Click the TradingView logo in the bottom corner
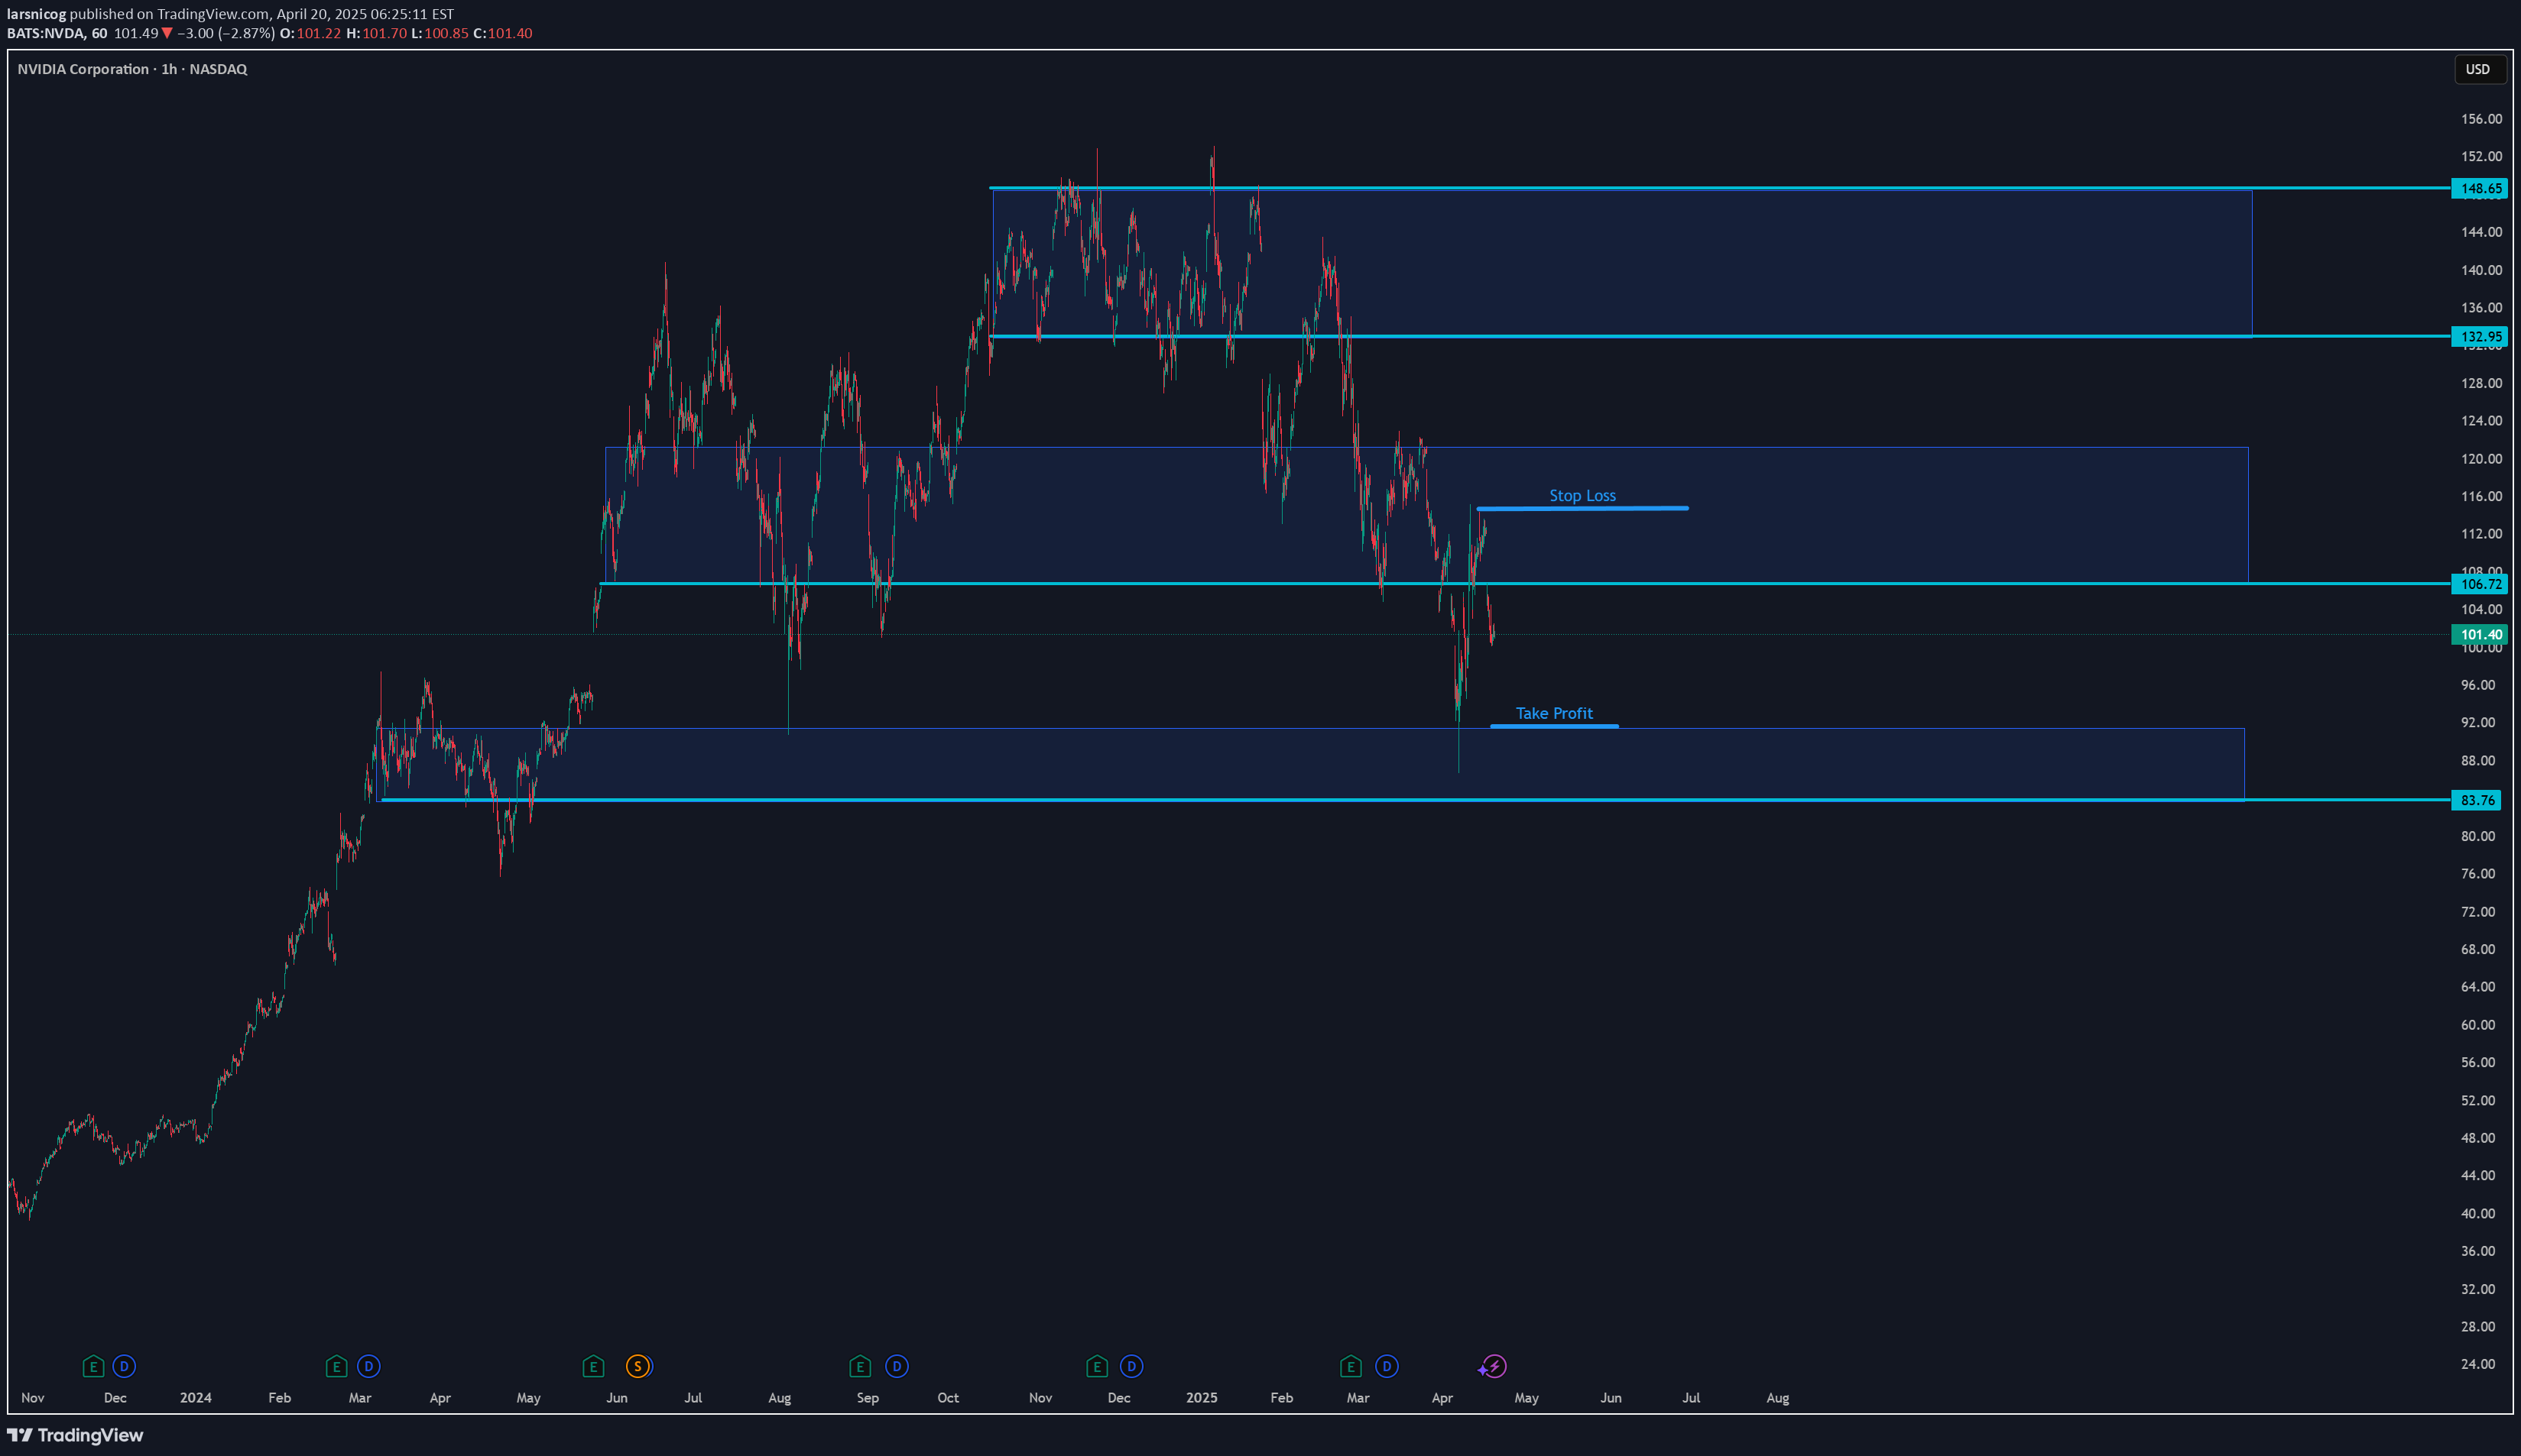The width and height of the screenshot is (2521, 1456). (x=75, y=1434)
